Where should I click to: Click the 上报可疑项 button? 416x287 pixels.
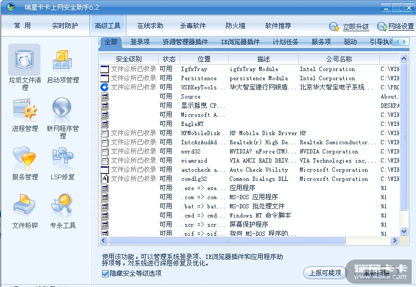click(325, 272)
